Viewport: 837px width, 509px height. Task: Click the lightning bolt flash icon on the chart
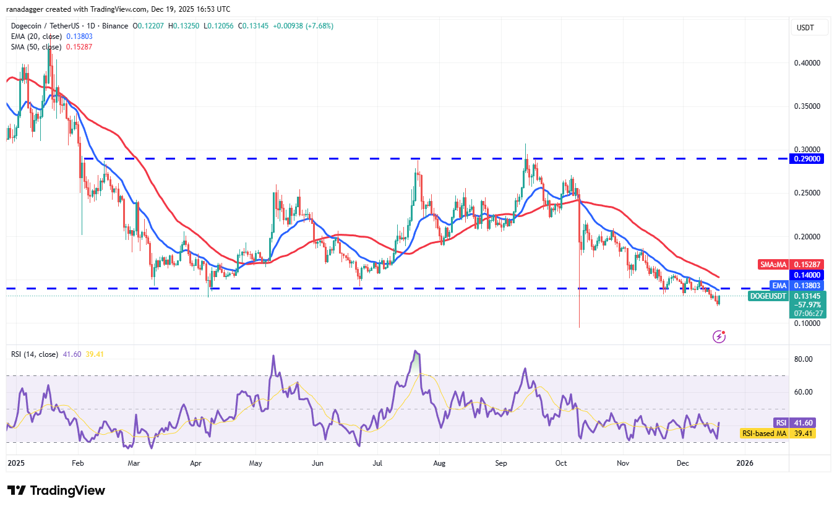pos(719,336)
